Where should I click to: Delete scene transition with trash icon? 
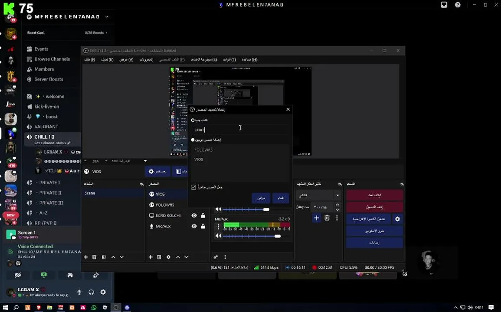click(x=327, y=218)
